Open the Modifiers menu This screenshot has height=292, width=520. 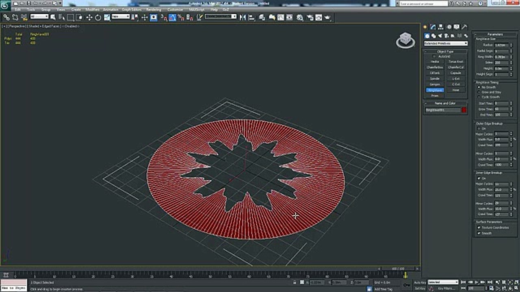pos(92,9)
